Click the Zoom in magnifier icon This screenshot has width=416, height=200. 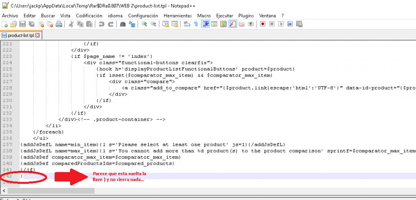(x=144, y=24)
